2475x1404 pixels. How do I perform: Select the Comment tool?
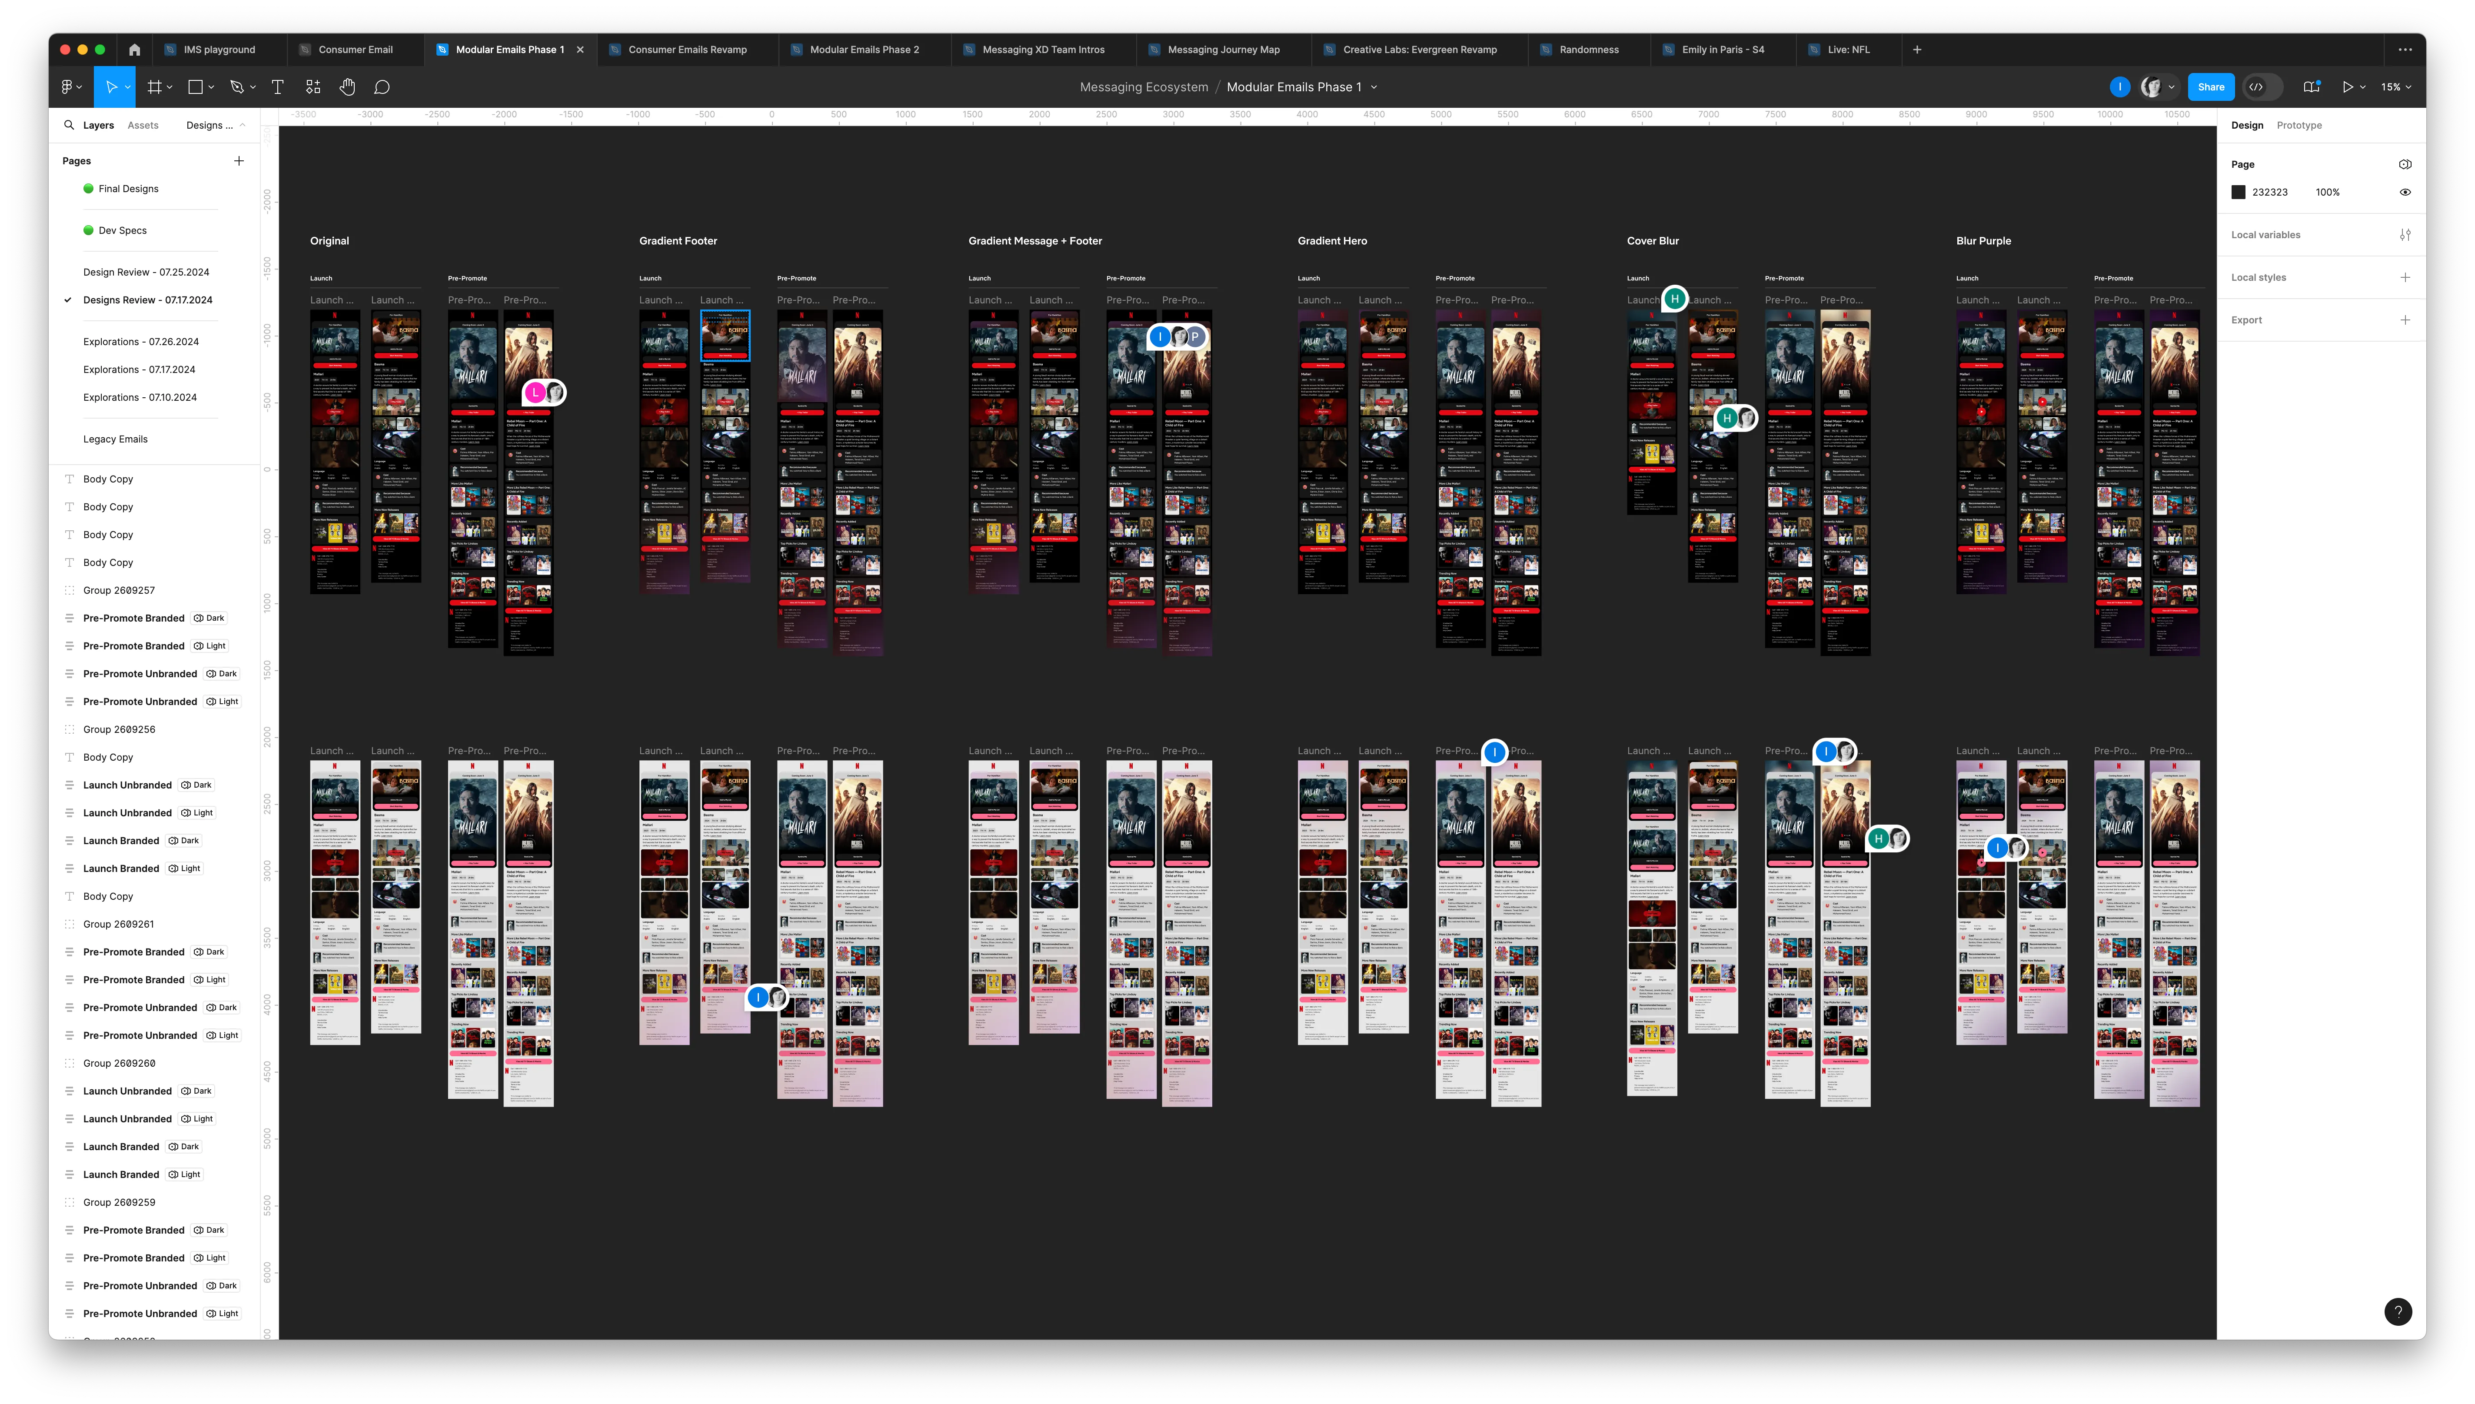coord(382,87)
